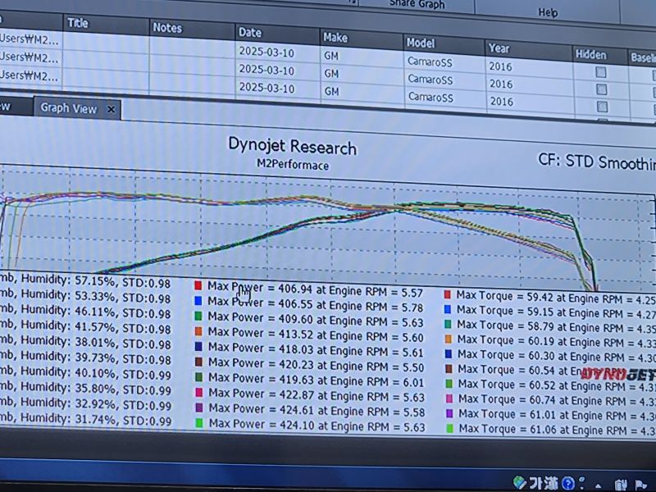Click the red swatch beside Max Torque 59.42
Image resolution: width=656 pixels, height=492 pixels.
[x=447, y=295]
